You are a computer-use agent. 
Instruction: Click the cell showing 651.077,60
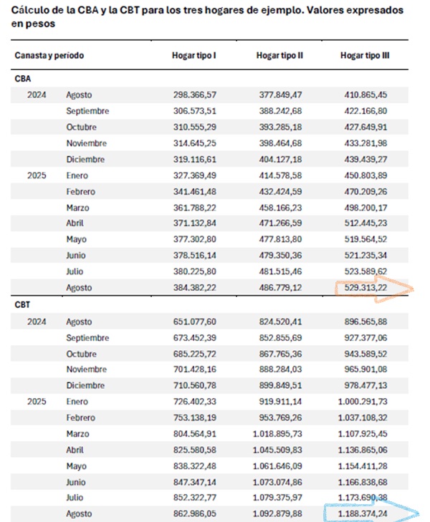point(194,320)
